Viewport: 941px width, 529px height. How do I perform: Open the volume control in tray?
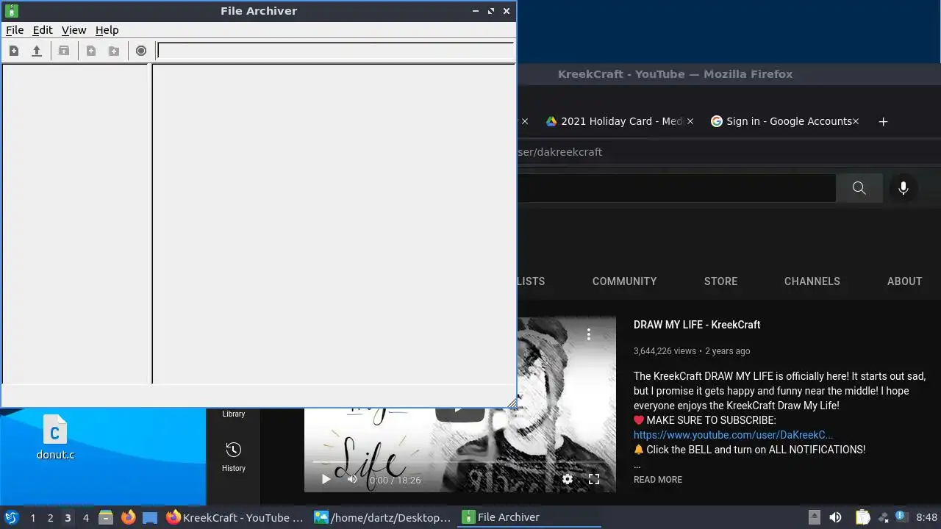click(835, 517)
